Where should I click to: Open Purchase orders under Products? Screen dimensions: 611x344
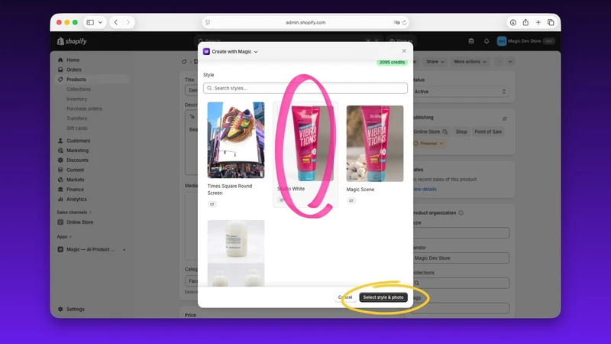click(84, 109)
